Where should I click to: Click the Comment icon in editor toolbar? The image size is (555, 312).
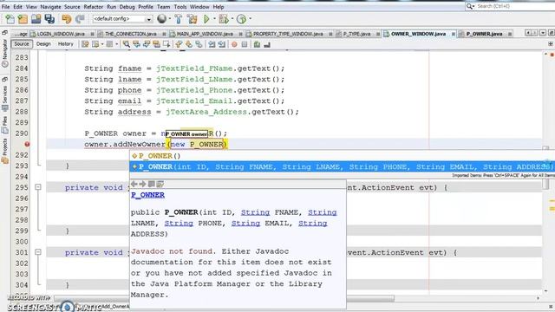[257, 44]
